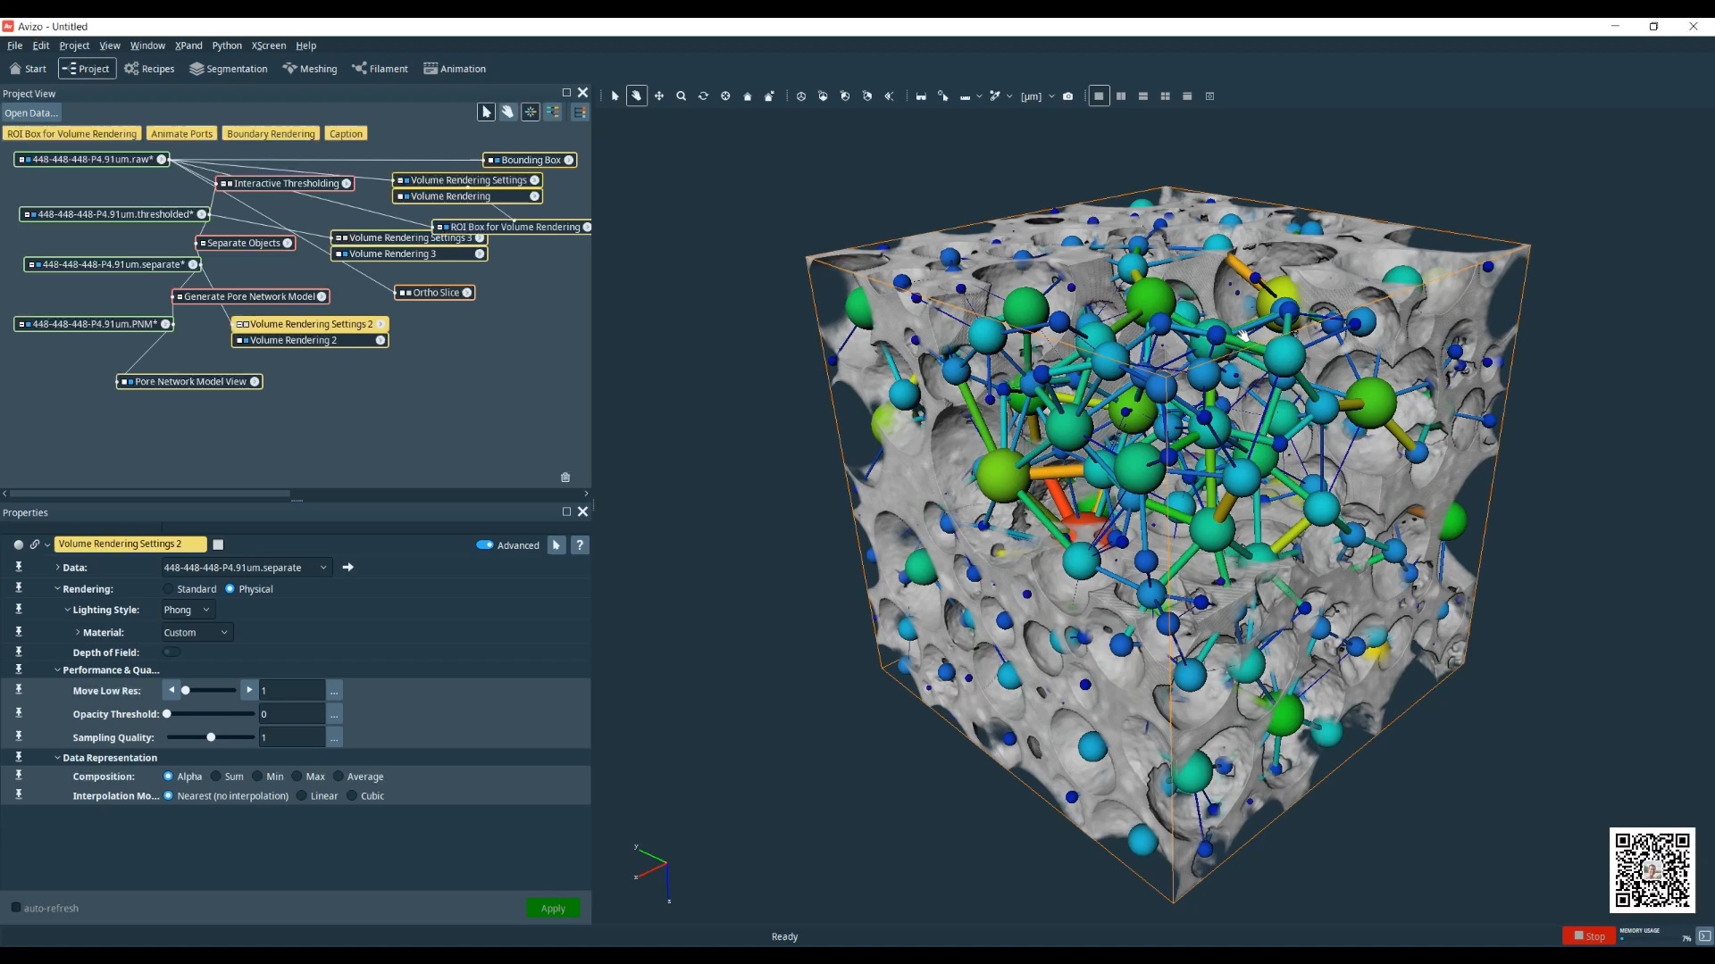
Task: Select the trackball hand tool
Action: pyautogui.click(x=637, y=96)
